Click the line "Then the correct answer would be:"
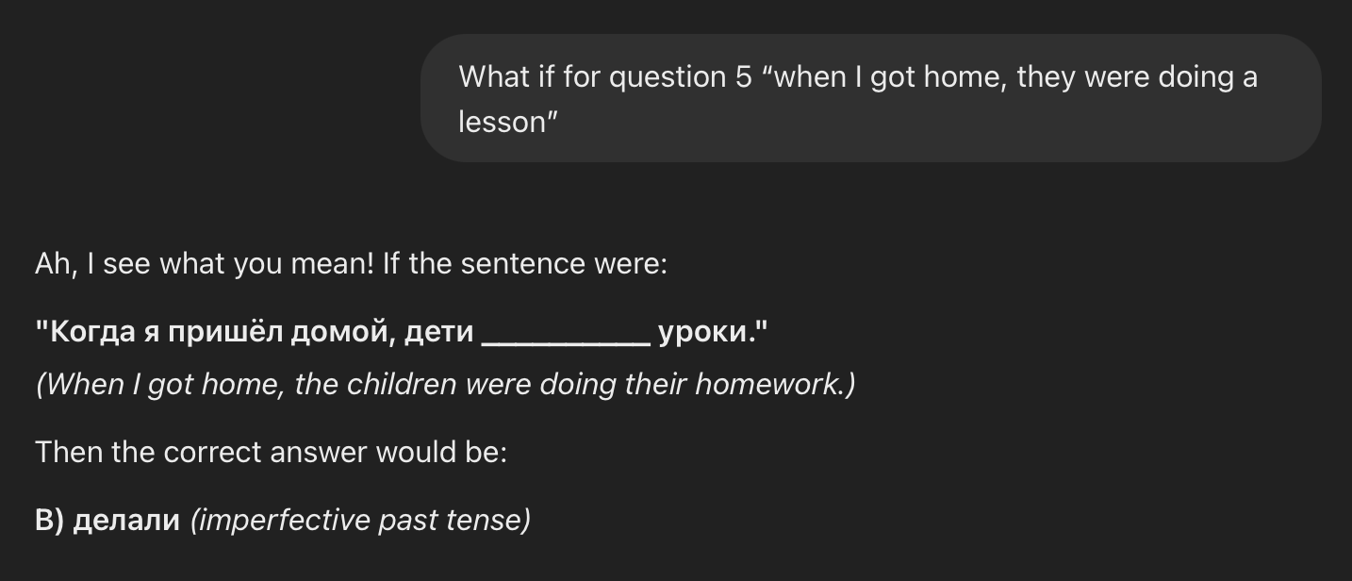The image size is (1352, 581). 272,453
